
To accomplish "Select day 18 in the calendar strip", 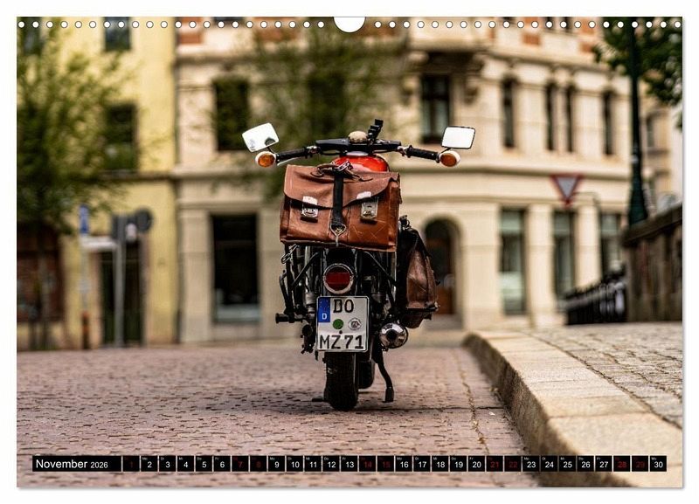I will point(440,464).
